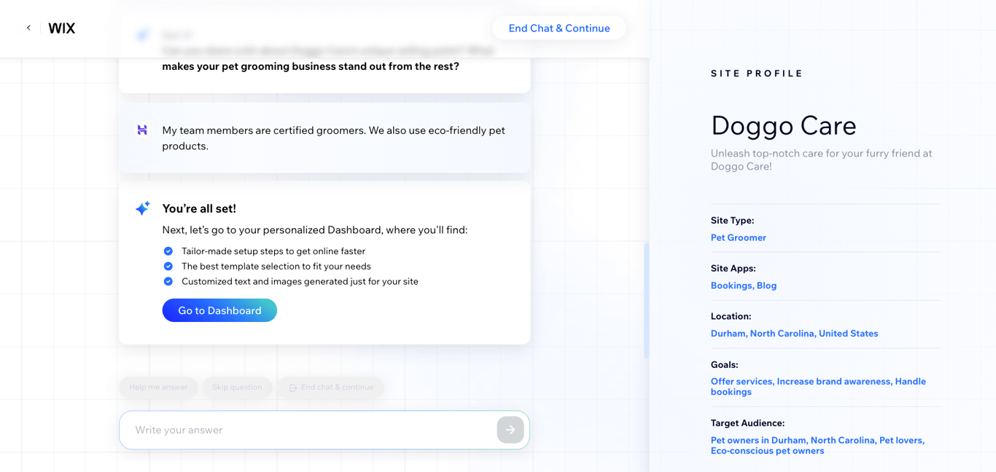Image resolution: width=996 pixels, height=472 pixels.
Task: Click the sparkle icon beside "You're all set!"
Action: [x=143, y=208]
